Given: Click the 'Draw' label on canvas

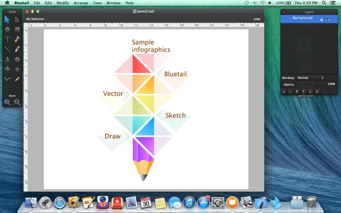Looking at the screenshot, I should (113, 136).
